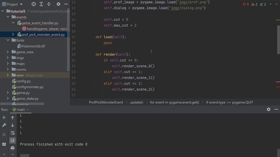Click the errors indicator showing 1
Viewport: 280px width, 157px height.
coord(246,4)
